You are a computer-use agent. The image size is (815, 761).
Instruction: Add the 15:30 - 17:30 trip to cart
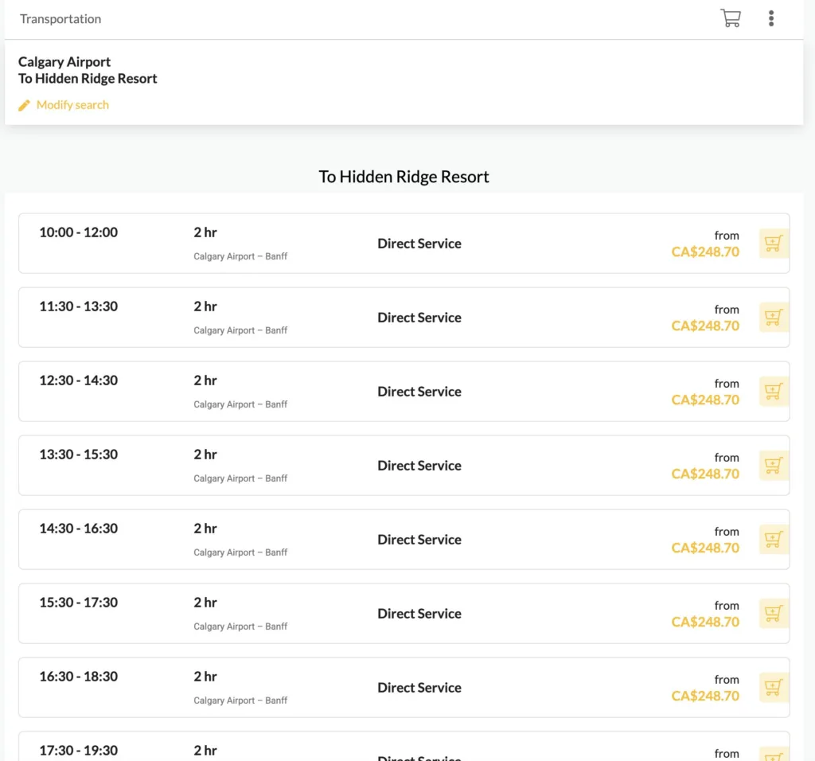(774, 614)
